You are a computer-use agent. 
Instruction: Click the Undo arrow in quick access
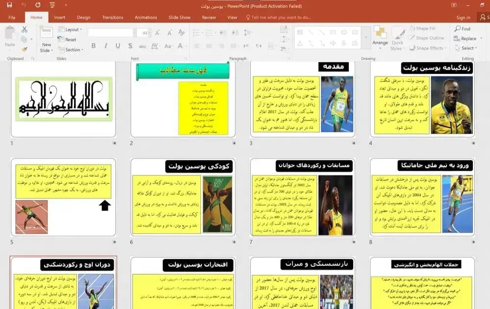pos(24,5)
